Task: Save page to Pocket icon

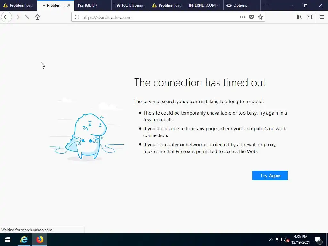Action: click(x=251, y=17)
